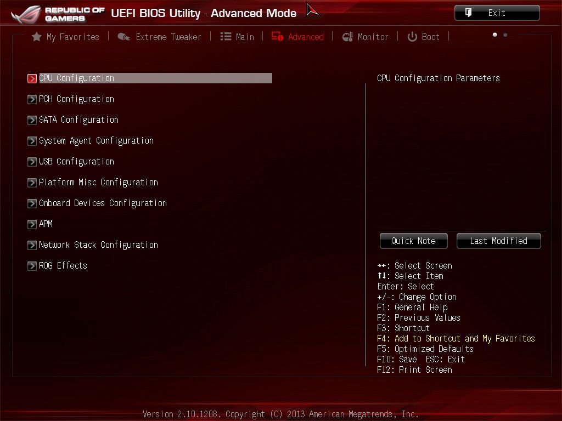
Task: Open the ROG Effects submenu text
Action: [63, 265]
